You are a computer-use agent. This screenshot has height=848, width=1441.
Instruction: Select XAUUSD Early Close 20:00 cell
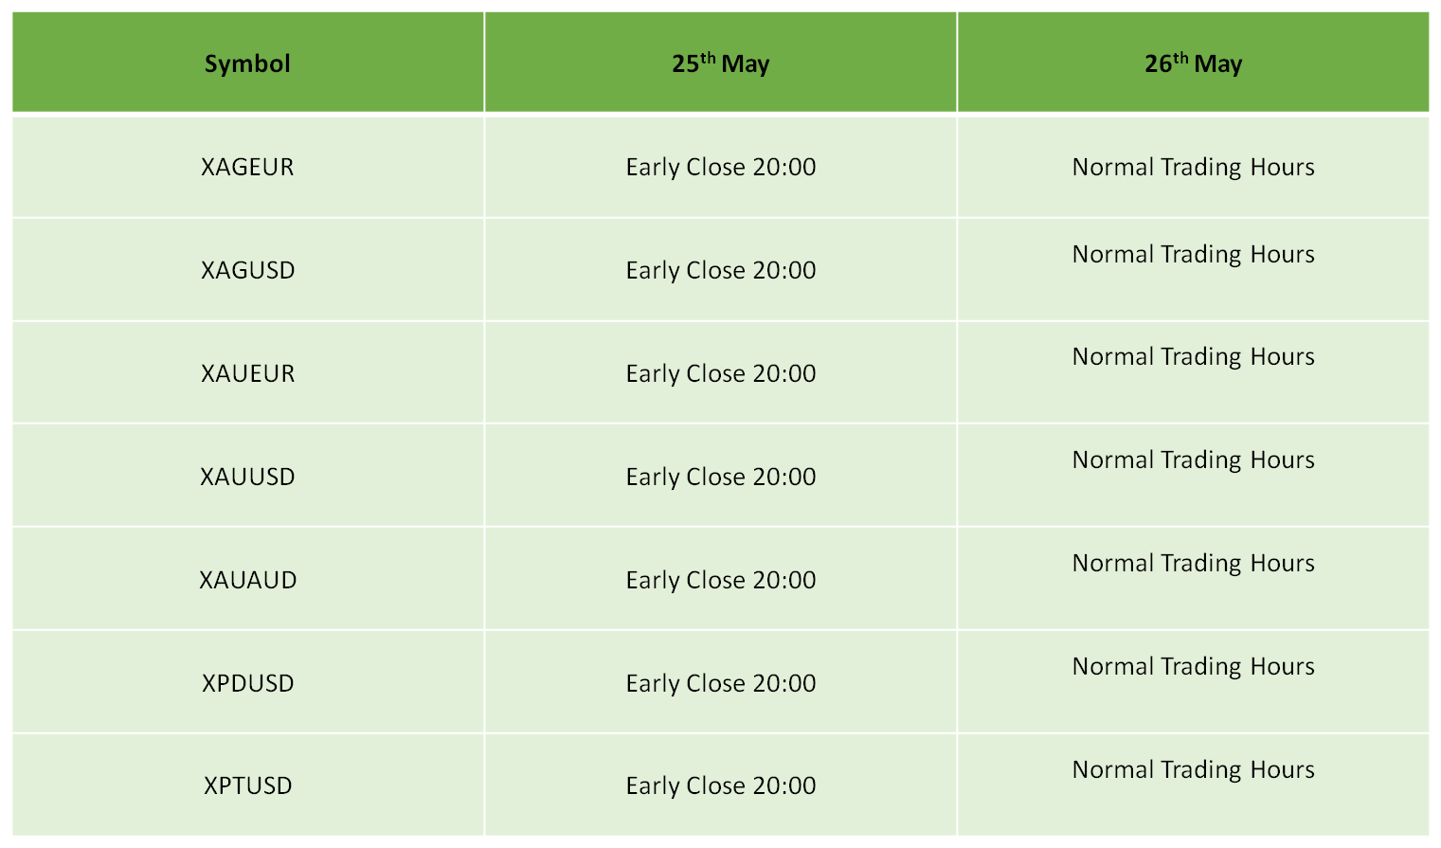pos(720,476)
